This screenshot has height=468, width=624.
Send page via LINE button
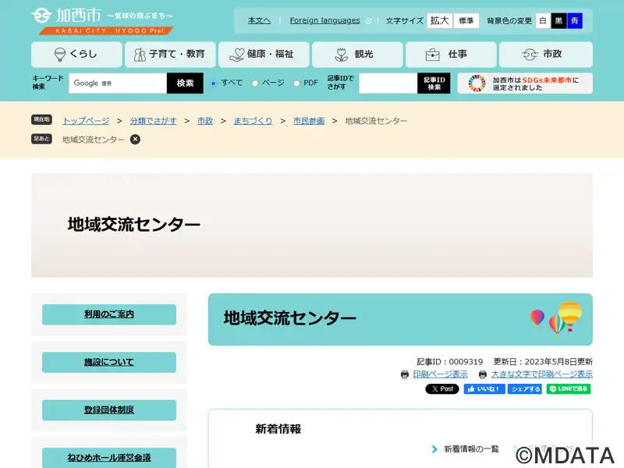(568, 389)
